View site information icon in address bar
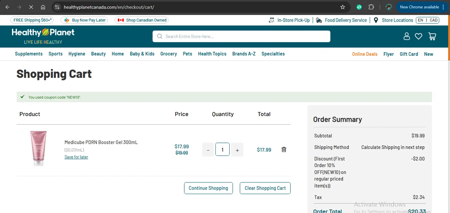The height and width of the screenshot is (213, 450). point(57,7)
